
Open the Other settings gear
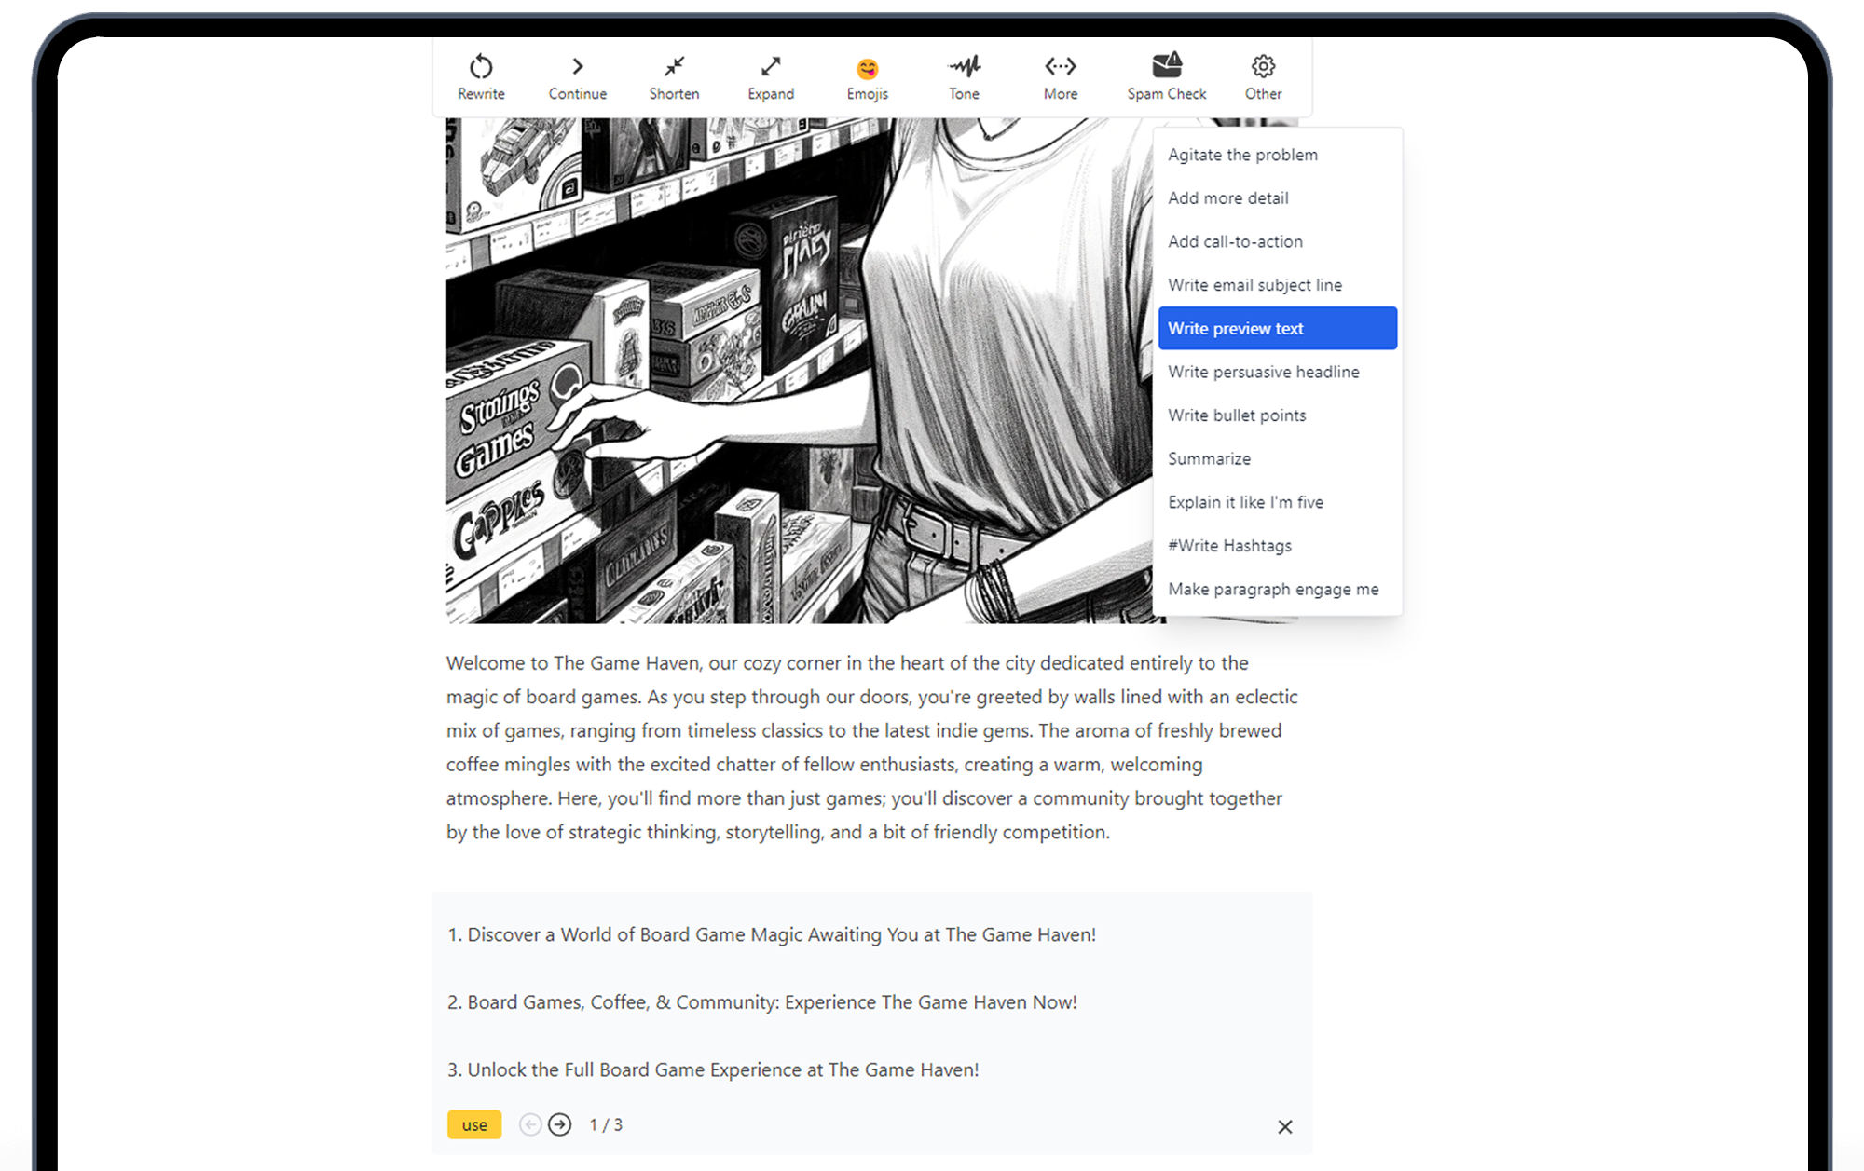tap(1263, 67)
